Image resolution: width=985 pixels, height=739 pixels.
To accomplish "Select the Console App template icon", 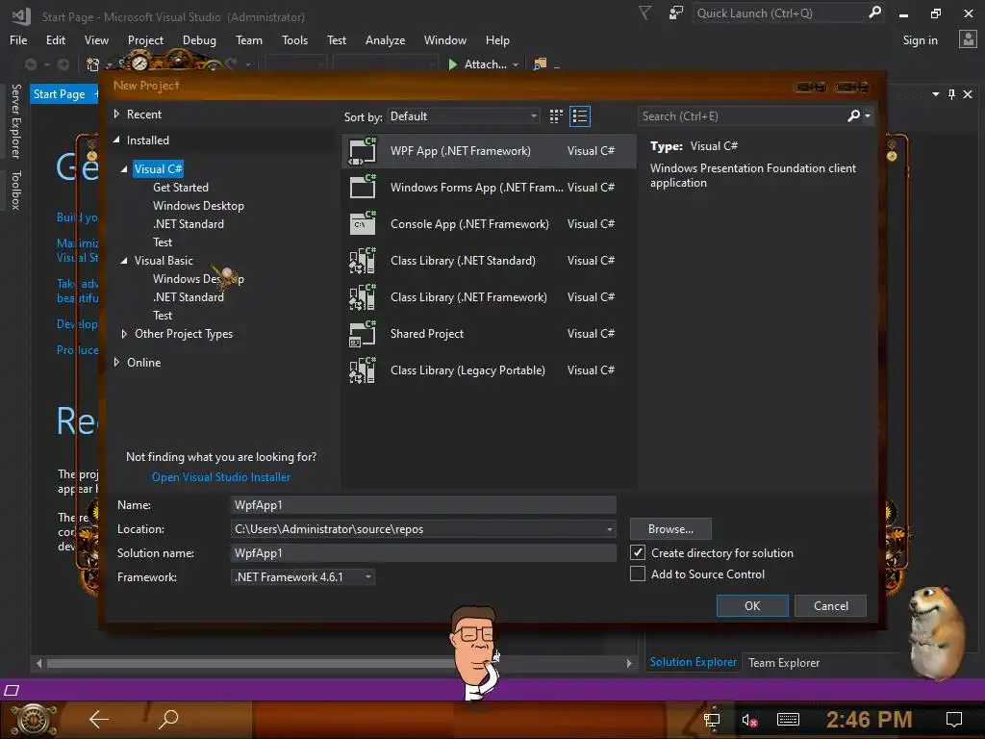I will (363, 223).
